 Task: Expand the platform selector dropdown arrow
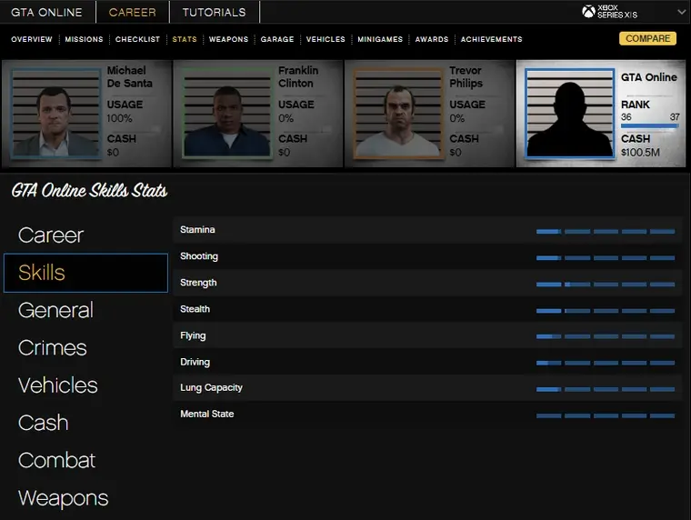pyautogui.click(x=681, y=12)
